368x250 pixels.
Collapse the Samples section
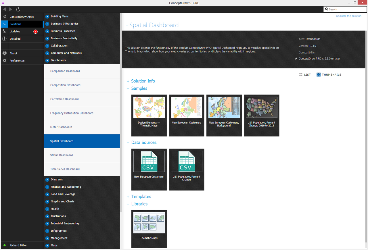pos(128,89)
